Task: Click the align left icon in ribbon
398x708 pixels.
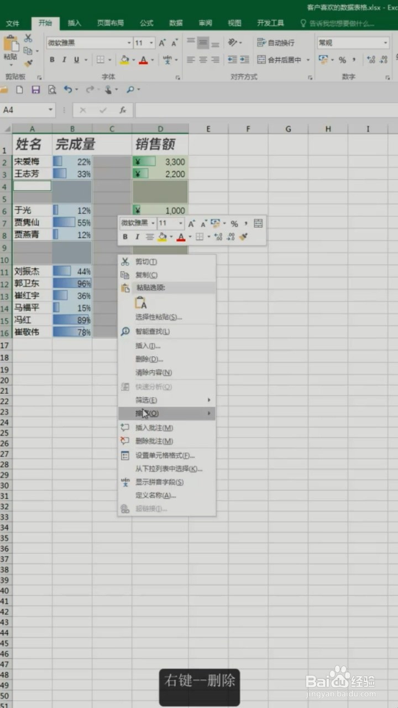Action: tap(191, 60)
